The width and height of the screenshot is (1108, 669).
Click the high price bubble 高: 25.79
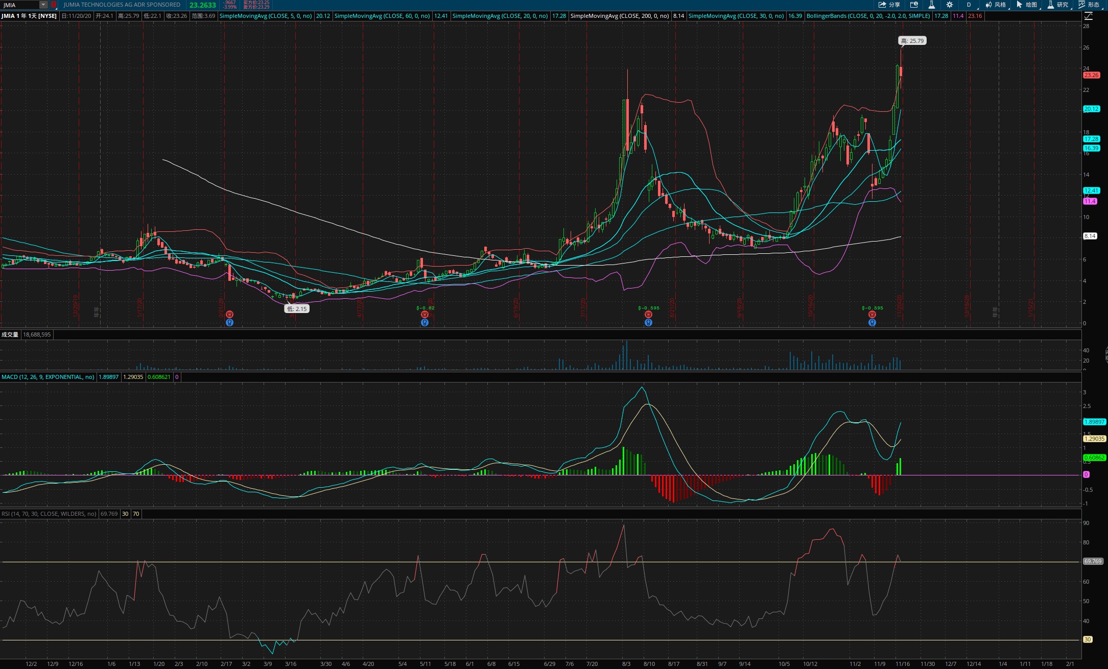click(x=912, y=41)
